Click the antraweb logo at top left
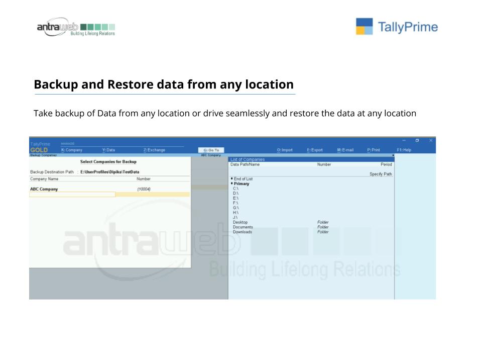 76,27
